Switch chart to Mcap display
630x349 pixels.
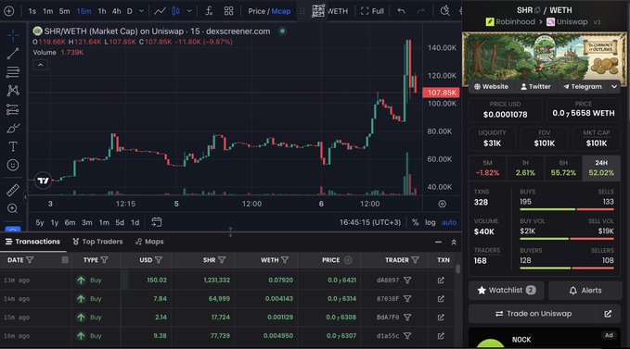coord(281,11)
